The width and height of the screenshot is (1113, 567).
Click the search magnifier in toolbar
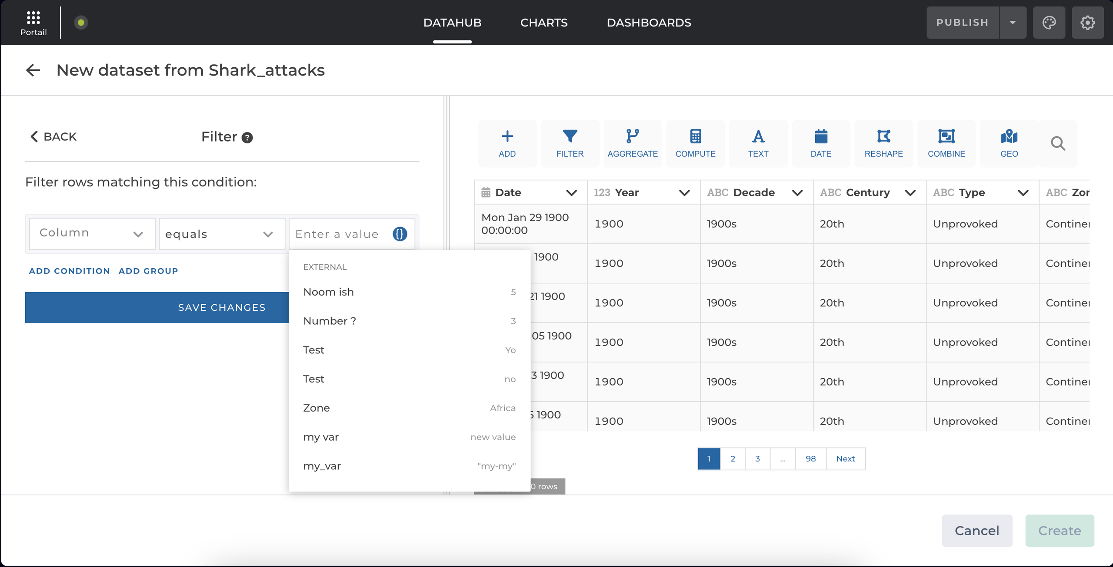point(1057,143)
